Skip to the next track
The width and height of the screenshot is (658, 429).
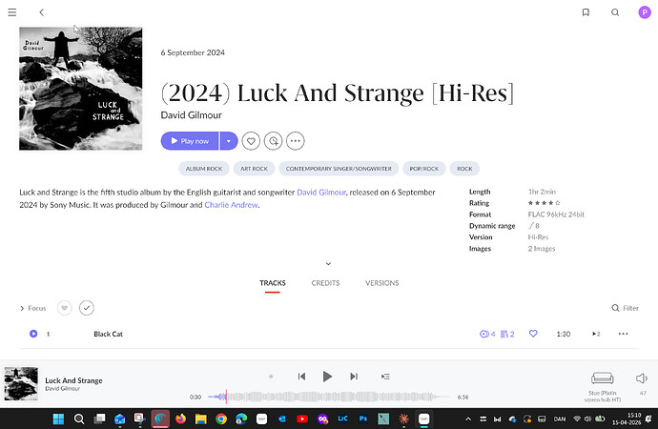[x=354, y=377]
